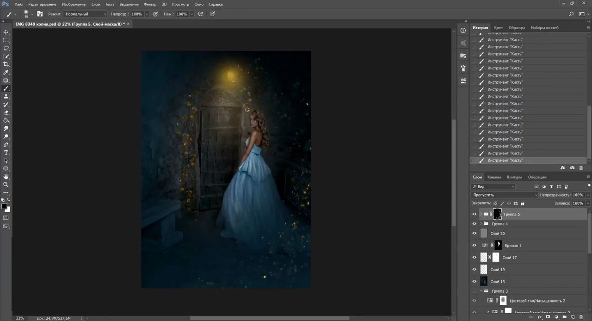Select the Lasso tool
592x321 pixels.
(6, 48)
